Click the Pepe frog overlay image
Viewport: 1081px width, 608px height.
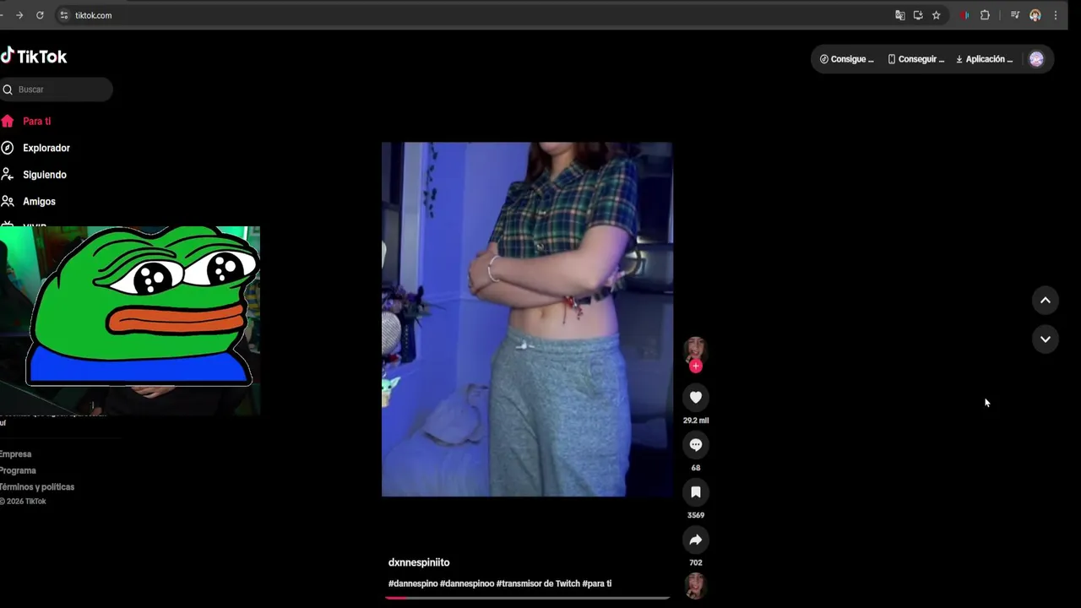142,306
